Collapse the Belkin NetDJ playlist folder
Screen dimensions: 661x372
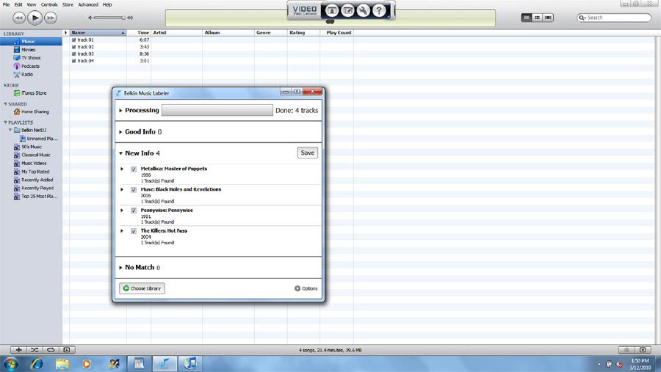coord(10,130)
